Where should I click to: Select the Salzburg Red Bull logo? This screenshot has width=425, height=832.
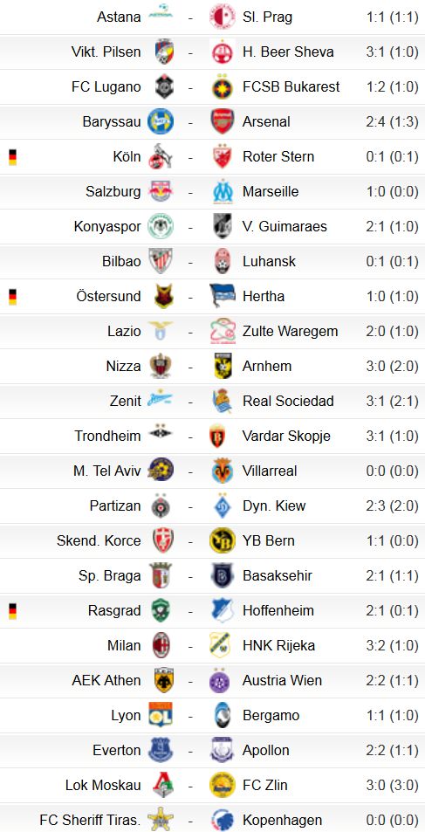point(161,191)
